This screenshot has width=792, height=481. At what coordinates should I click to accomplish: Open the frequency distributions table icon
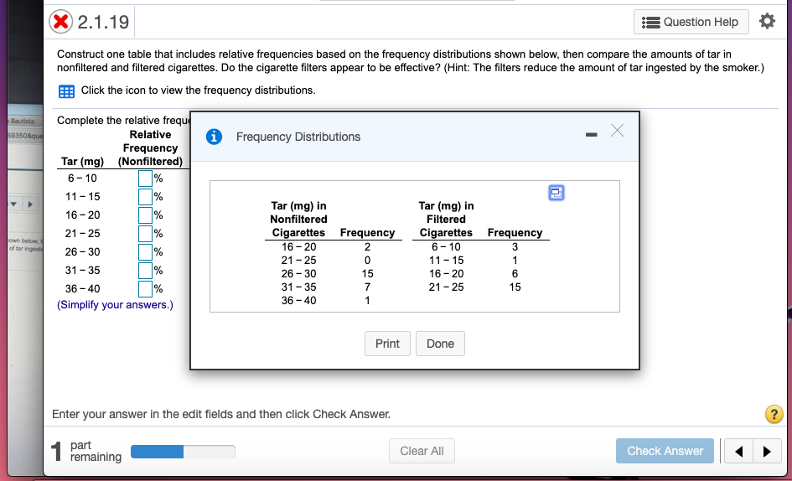click(67, 91)
